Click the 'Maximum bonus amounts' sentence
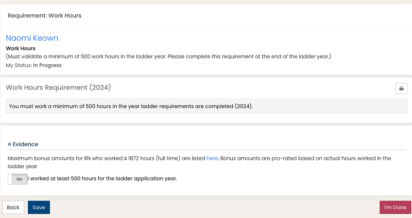Screen dimensions: 412x218 (103, 158)
